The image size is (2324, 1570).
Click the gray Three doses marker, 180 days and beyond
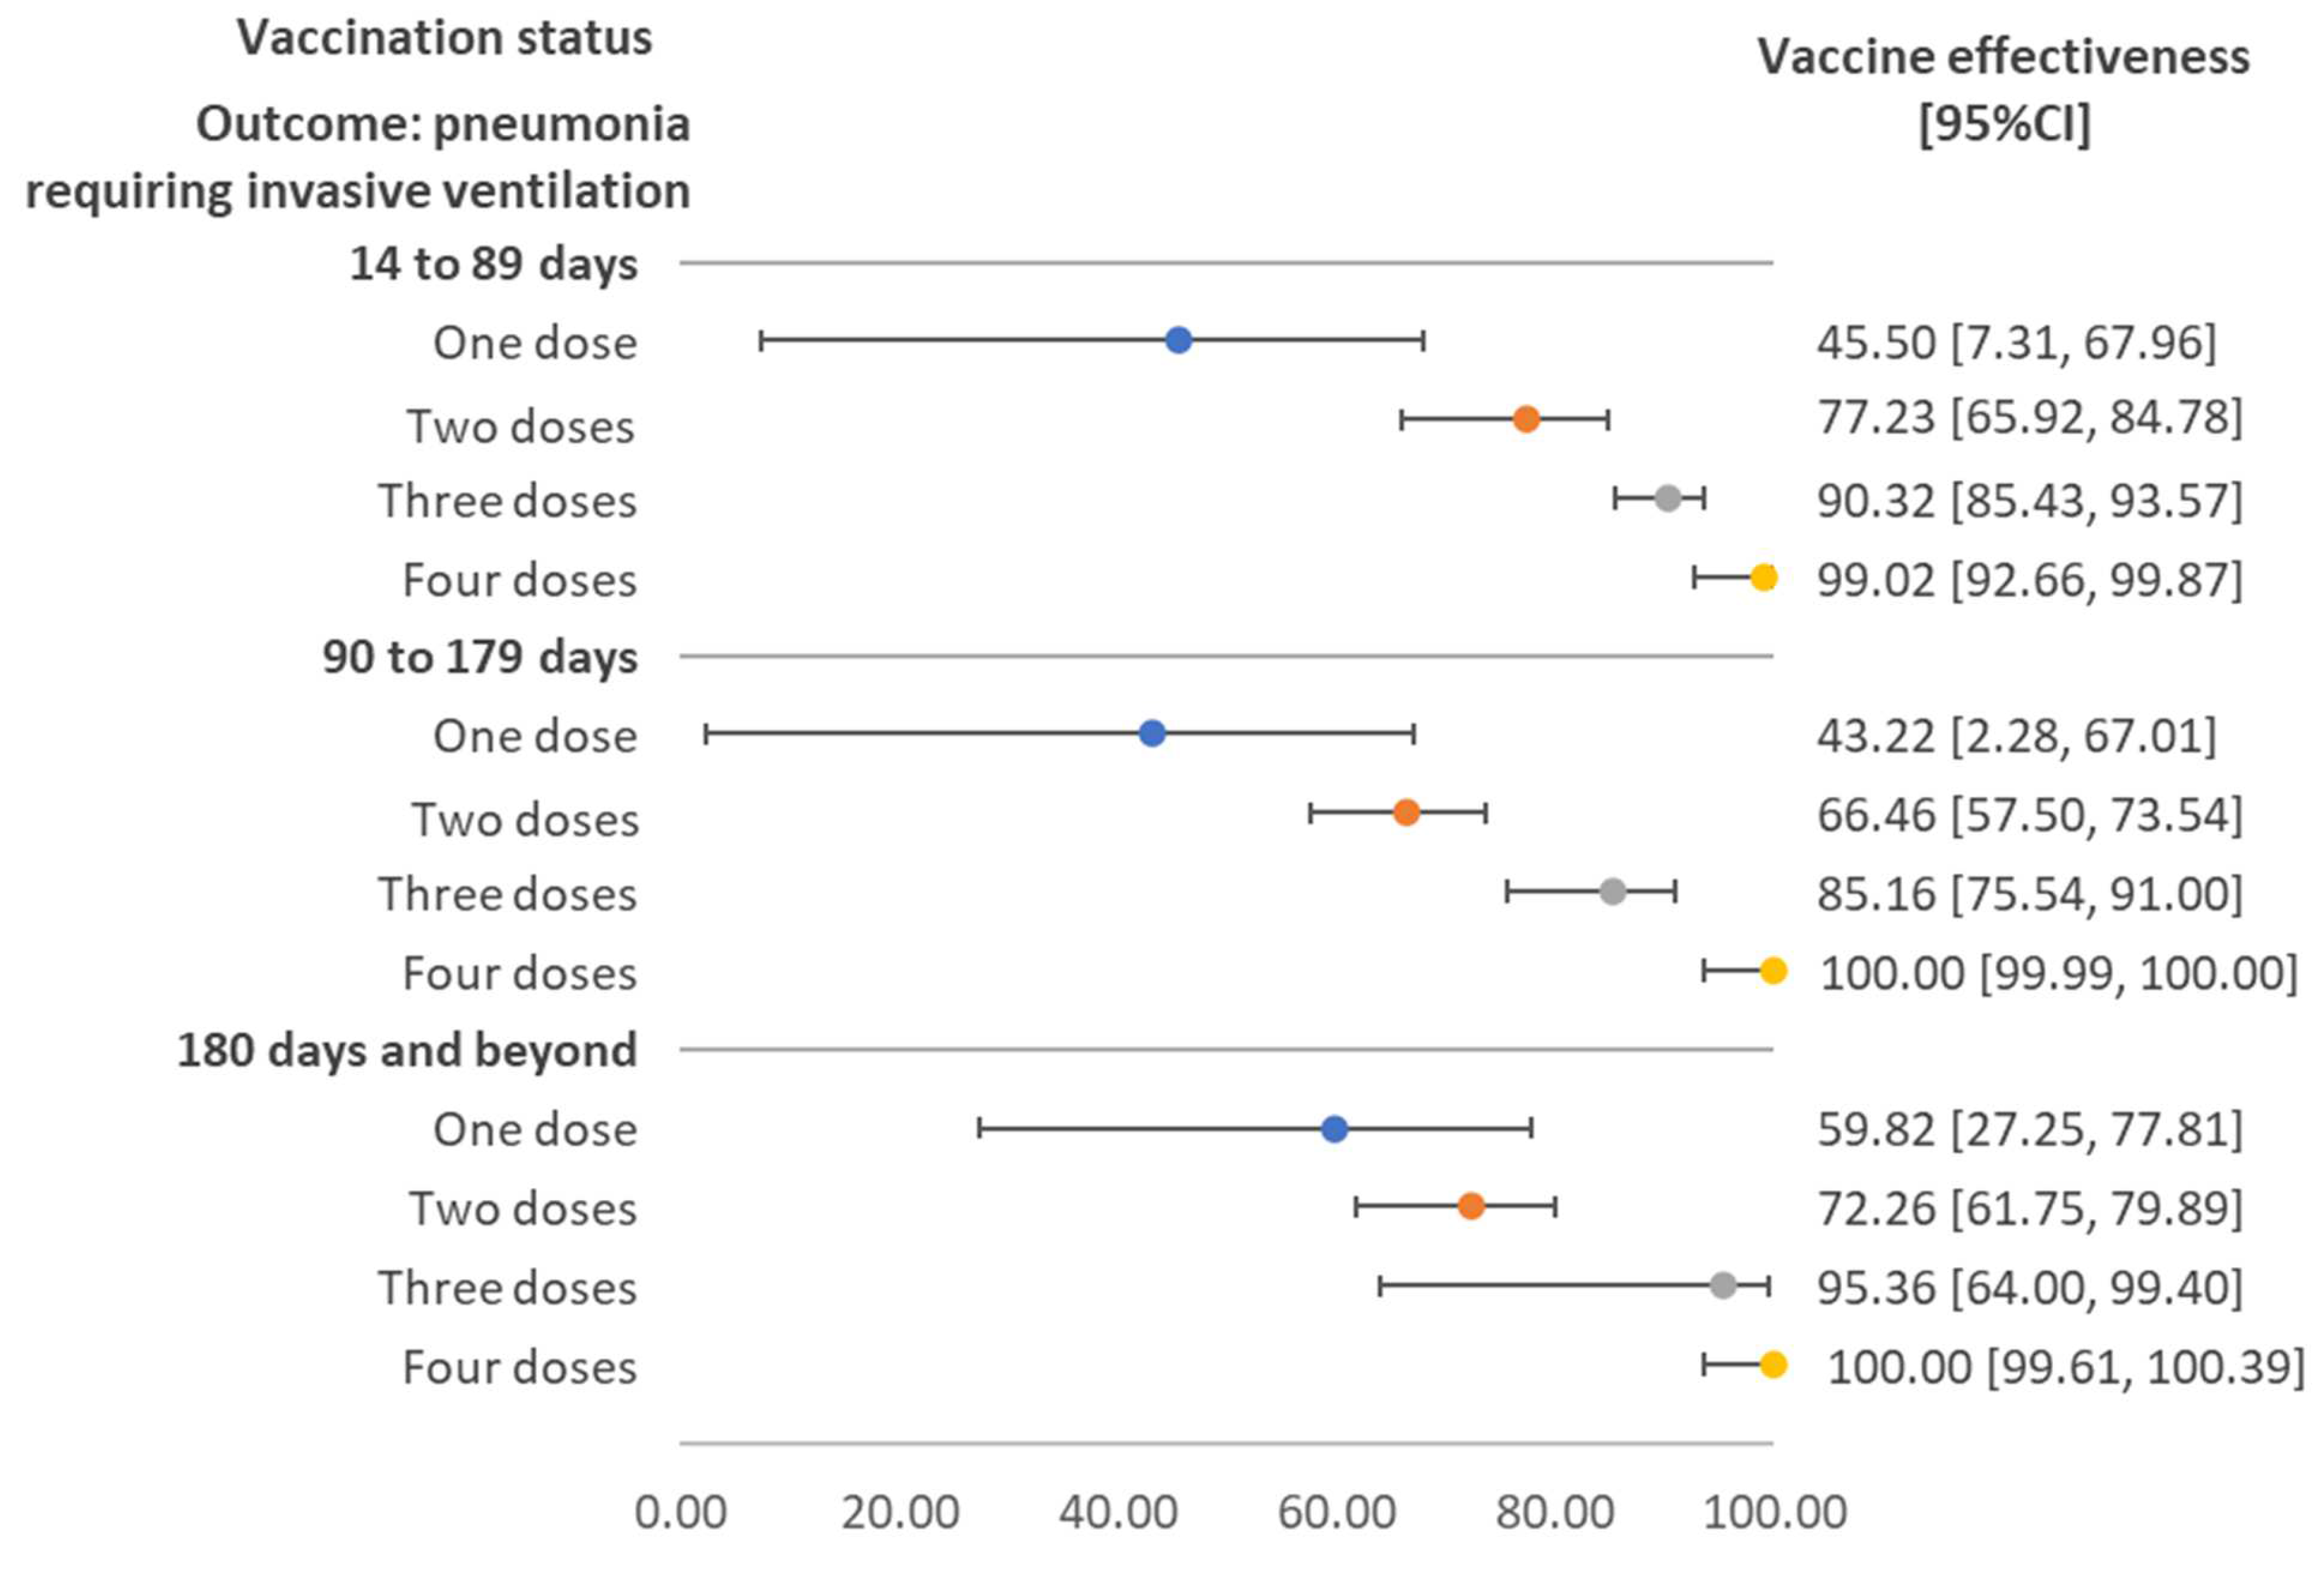point(1723,1286)
